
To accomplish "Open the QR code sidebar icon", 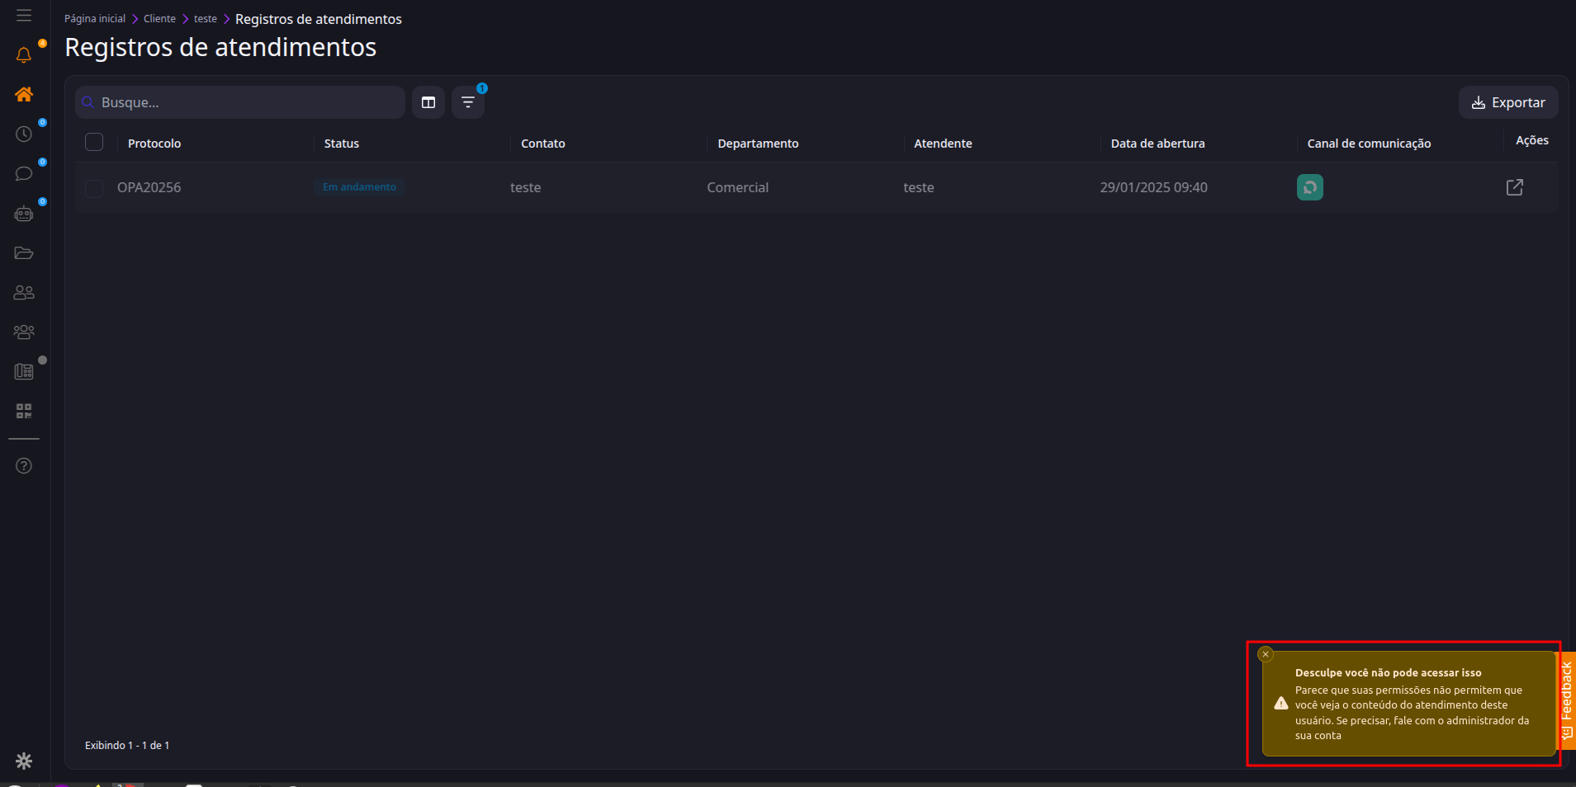I will [24, 411].
